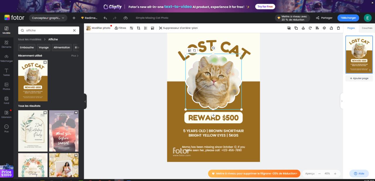Open the layers order icon in toolbar
Screen dimensions: 375x181
tap(324, 28)
